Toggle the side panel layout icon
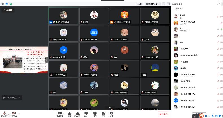Image resolution: width=223 pixels, height=118 pixels. coord(169,4)
